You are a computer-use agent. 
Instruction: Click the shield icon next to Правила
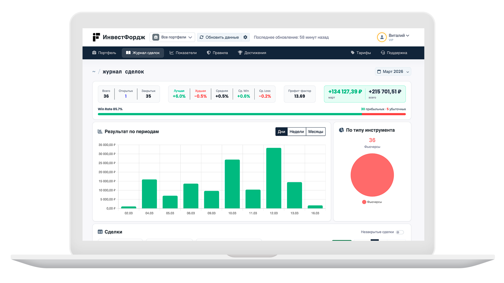pyautogui.click(x=209, y=53)
